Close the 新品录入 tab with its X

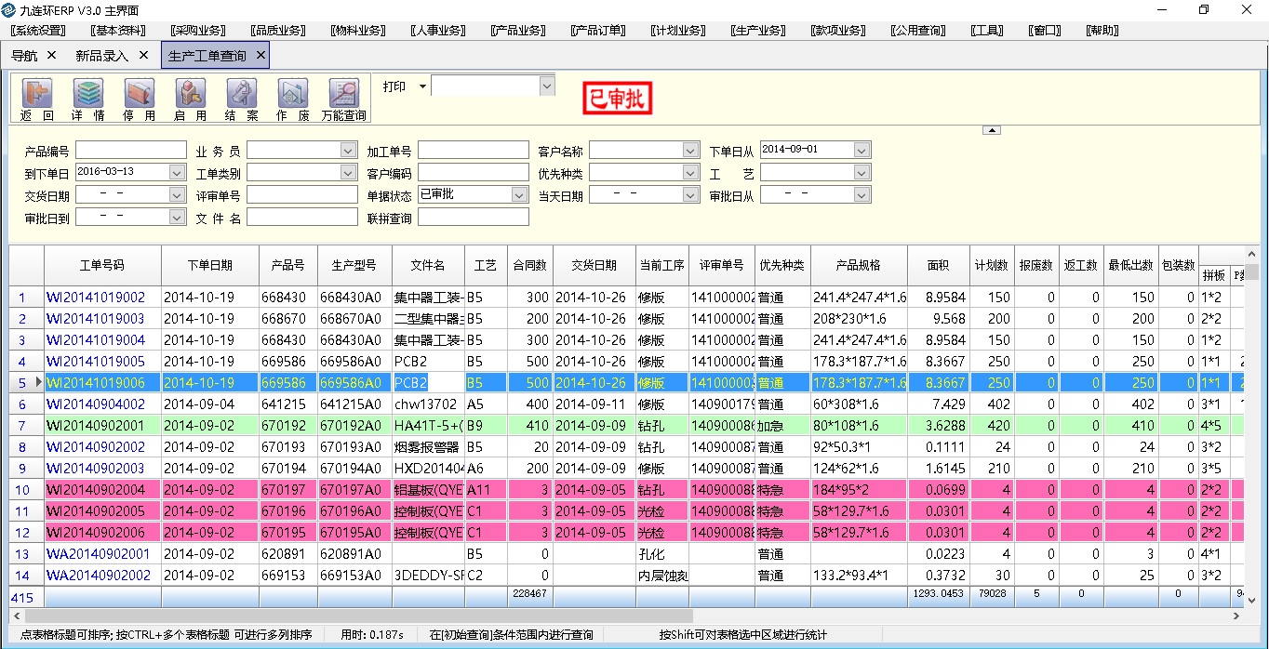tap(143, 55)
